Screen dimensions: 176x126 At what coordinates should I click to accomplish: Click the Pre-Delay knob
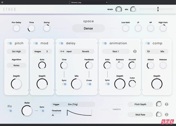[17, 28]
